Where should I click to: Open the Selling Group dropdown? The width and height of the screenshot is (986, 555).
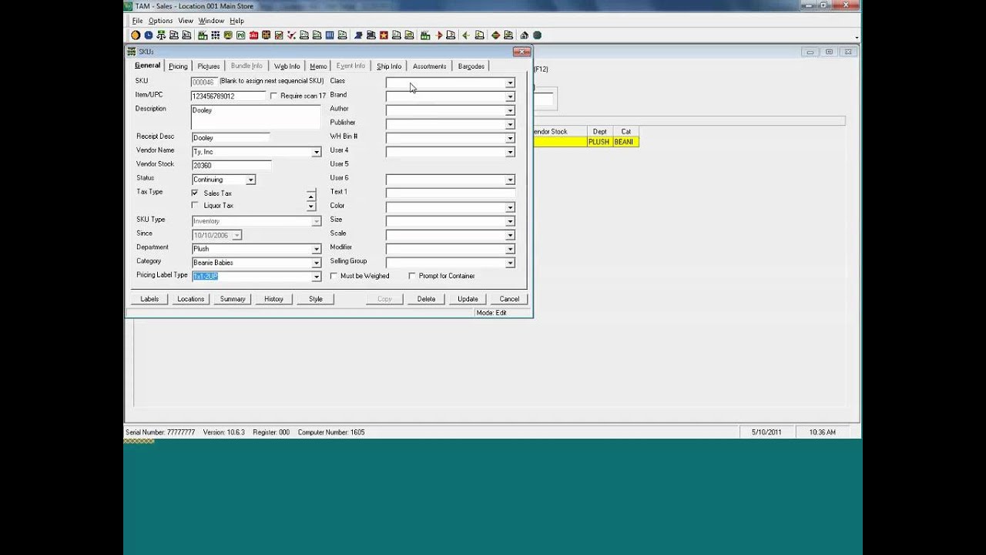[x=510, y=263]
